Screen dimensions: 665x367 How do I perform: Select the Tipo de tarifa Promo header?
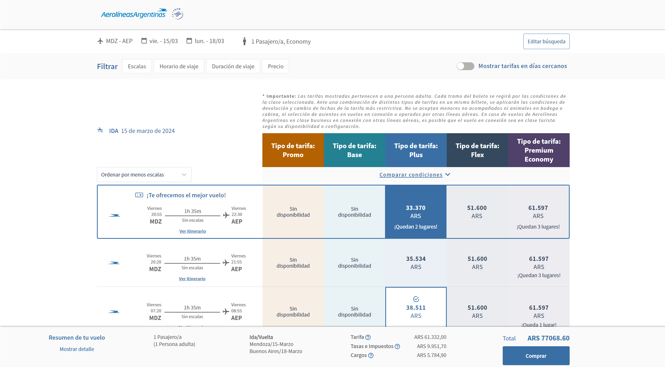pos(293,150)
